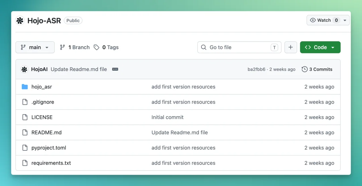Image resolution: width=362 pixels, height=186 pixels.
Task: Open requirements.txt file
Action: tap(51, 163)
